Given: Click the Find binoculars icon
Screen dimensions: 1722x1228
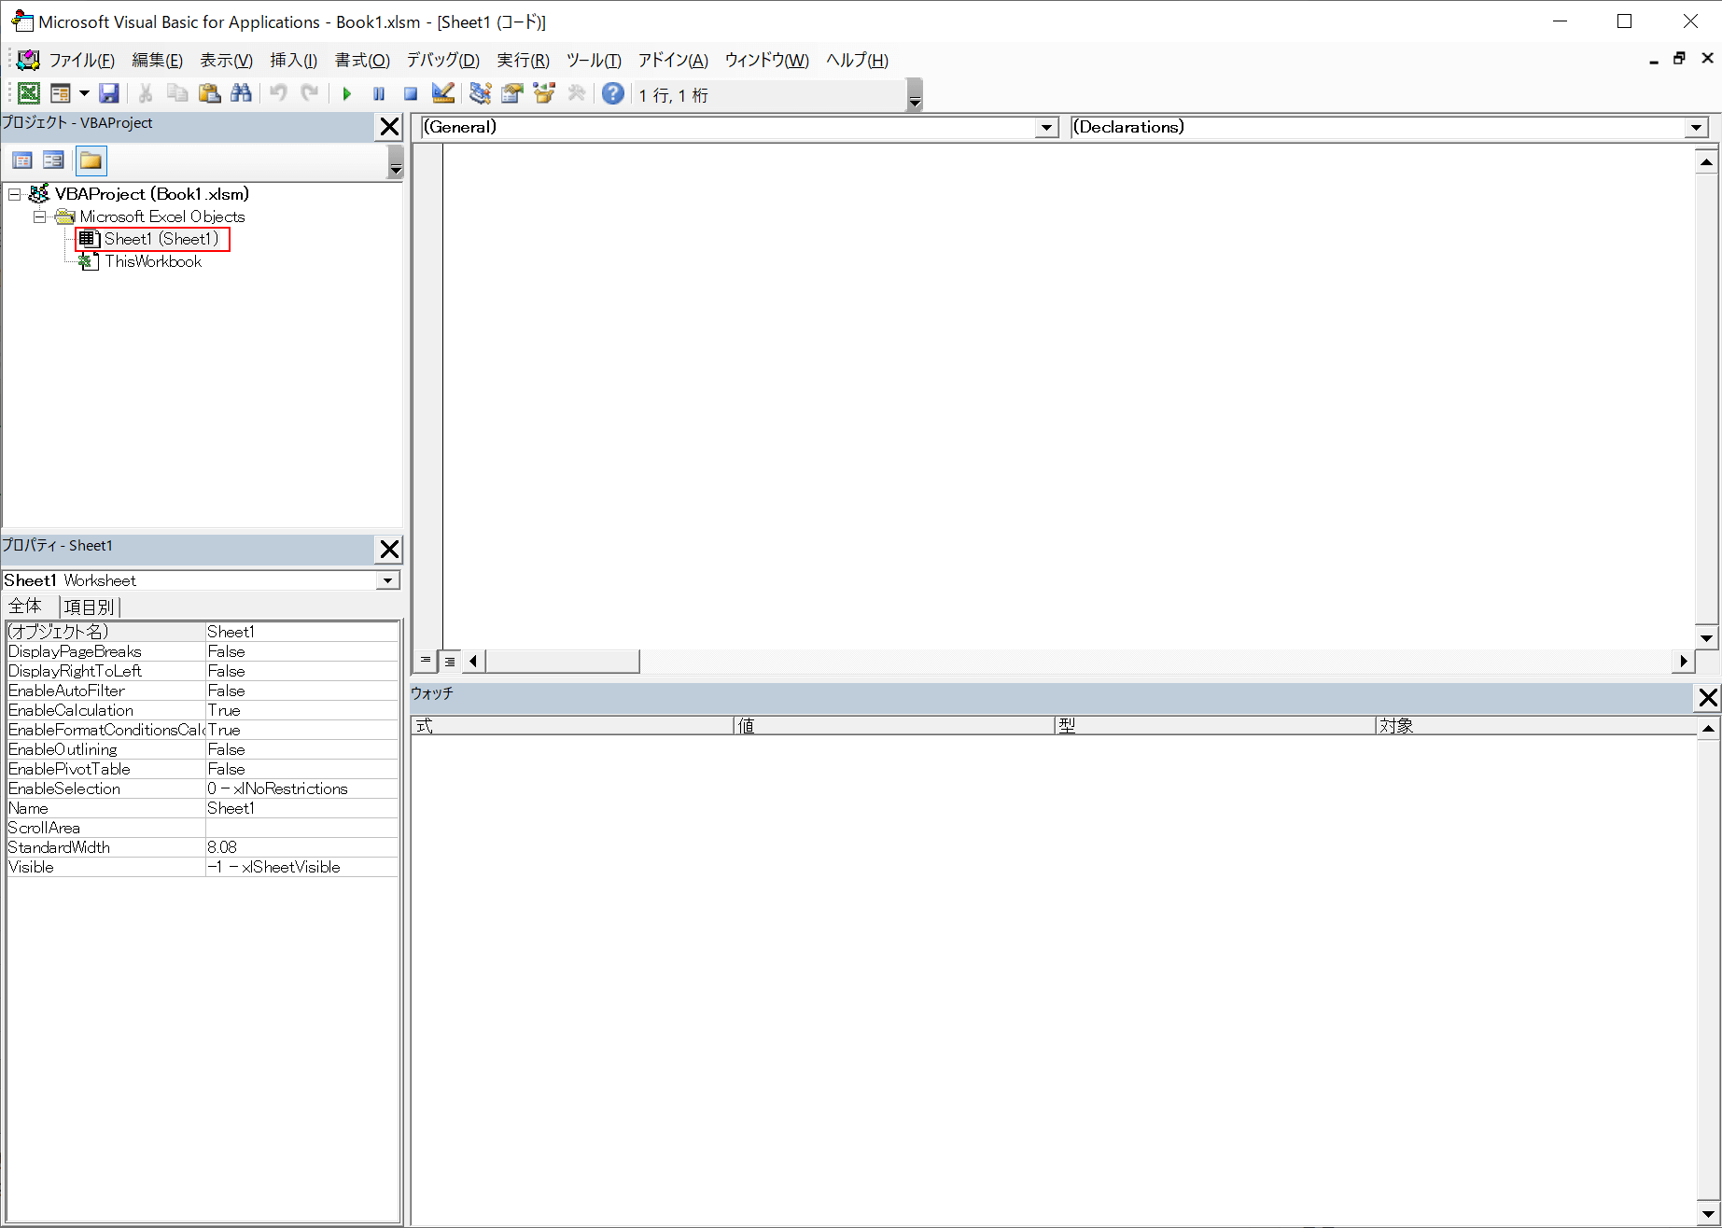Looking at the screenshot, I should click(x=241, y=93).
